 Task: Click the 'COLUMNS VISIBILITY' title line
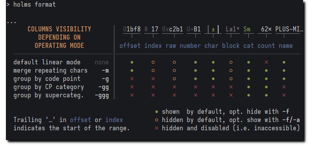click(x=59, y=29)
